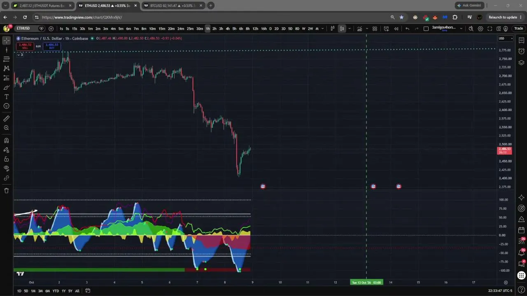Toggle the ETHUSD symbol visibility eye
The image size is (527, 296).
click(x=41, y=28)
